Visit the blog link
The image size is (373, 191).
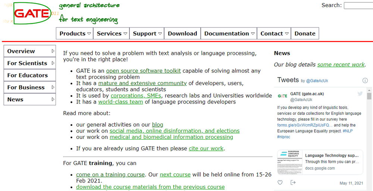(157, 124)
